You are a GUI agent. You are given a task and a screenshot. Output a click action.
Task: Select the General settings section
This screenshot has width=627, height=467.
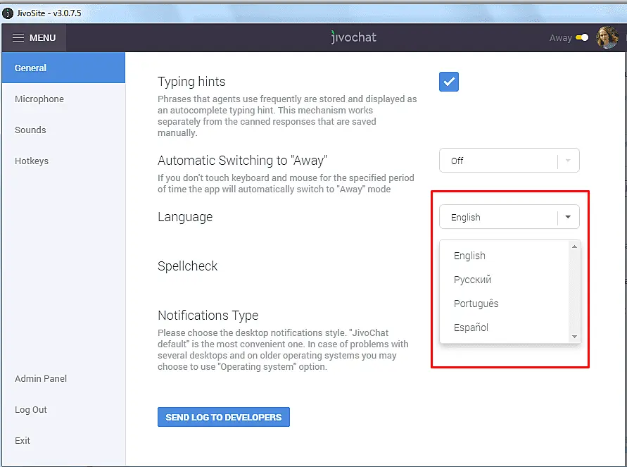(31, 68)
